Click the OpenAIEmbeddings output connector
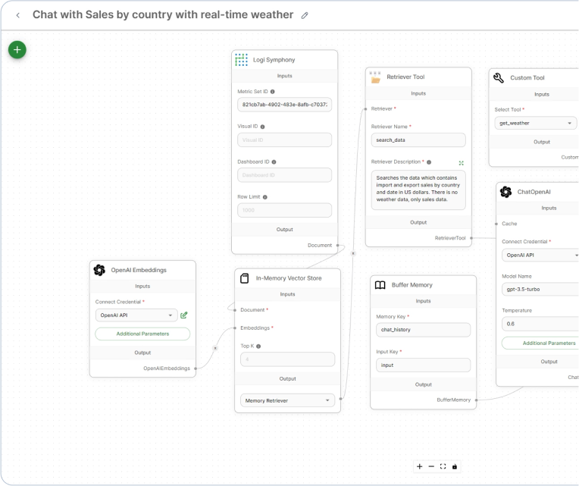 tap(196, 368)
